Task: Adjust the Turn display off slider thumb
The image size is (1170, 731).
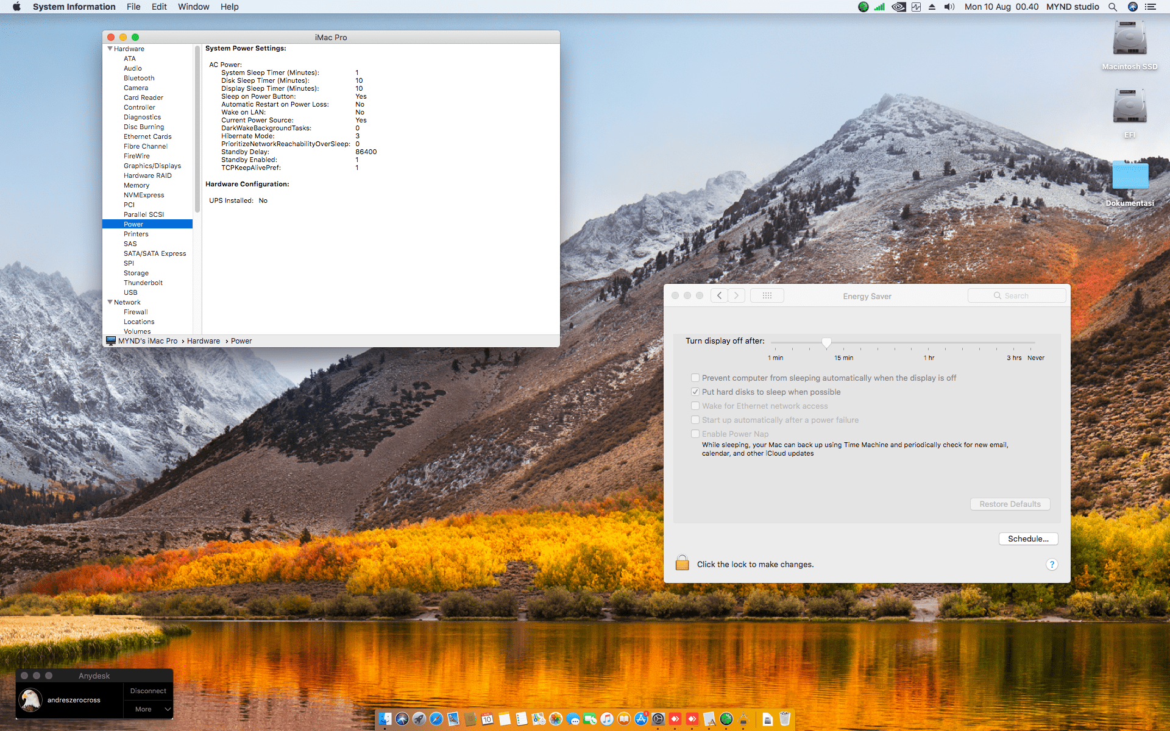Action: [826, 342]
